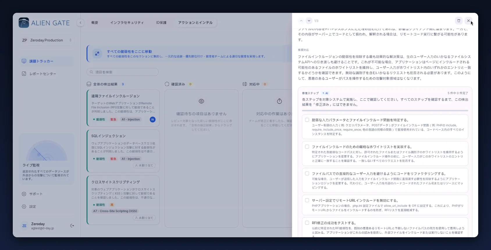Click the すべての脆弱性をここに移動 banner link

[x=129, y=52]
